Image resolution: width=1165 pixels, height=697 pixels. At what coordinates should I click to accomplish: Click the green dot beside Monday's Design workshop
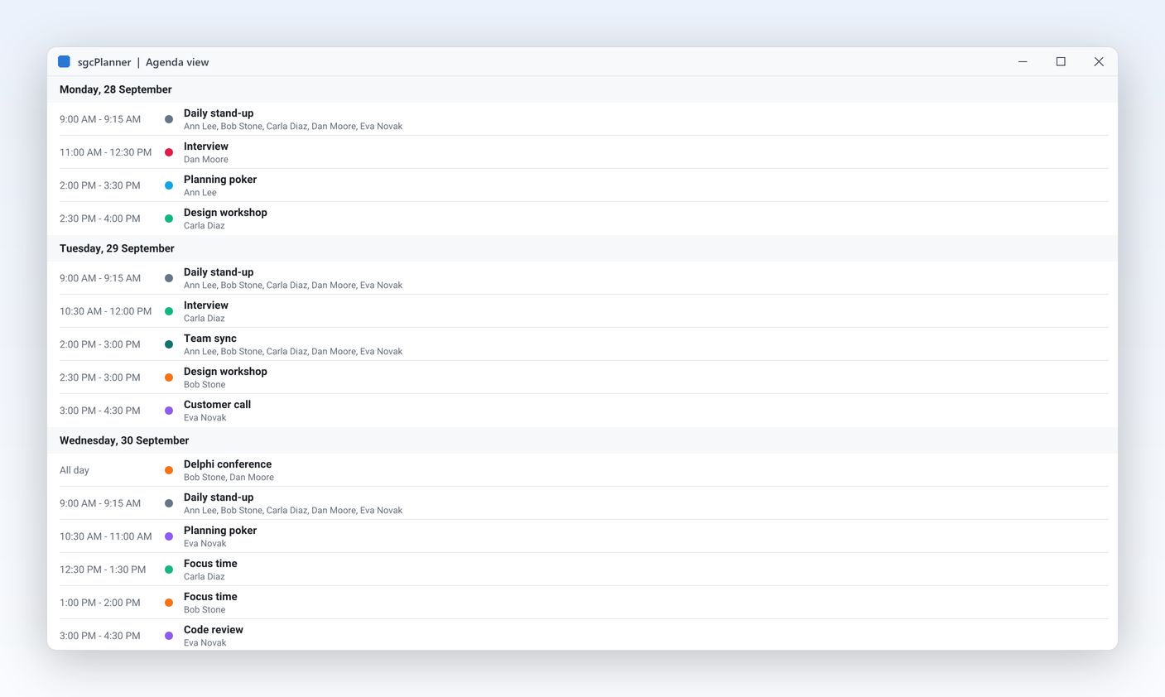pyautogui.click(x=169, y=219)
